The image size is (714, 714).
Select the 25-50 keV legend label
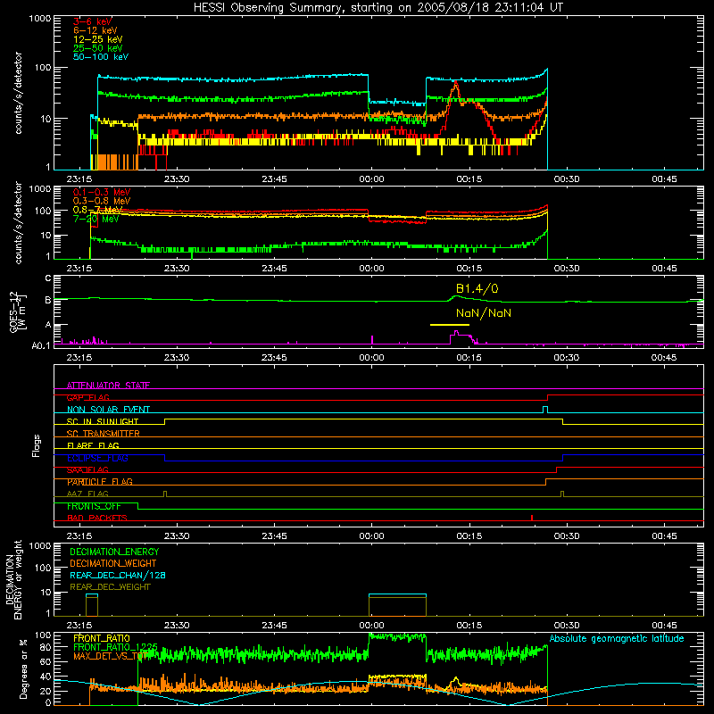(97, 48)
